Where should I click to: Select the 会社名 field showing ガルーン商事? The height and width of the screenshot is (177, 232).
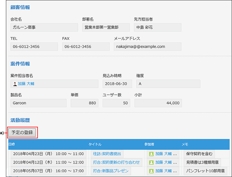tap(44, 27)
